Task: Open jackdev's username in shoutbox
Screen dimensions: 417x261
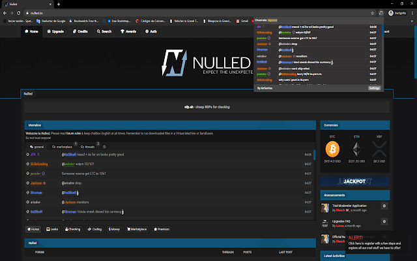Action: (x=35, y=174)
